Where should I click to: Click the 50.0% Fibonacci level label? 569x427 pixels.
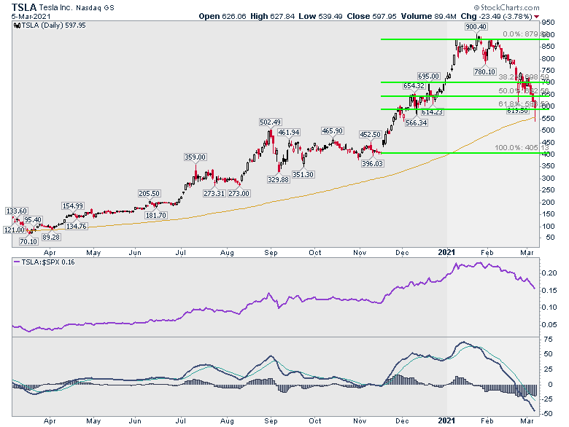[x=524, y=90]
